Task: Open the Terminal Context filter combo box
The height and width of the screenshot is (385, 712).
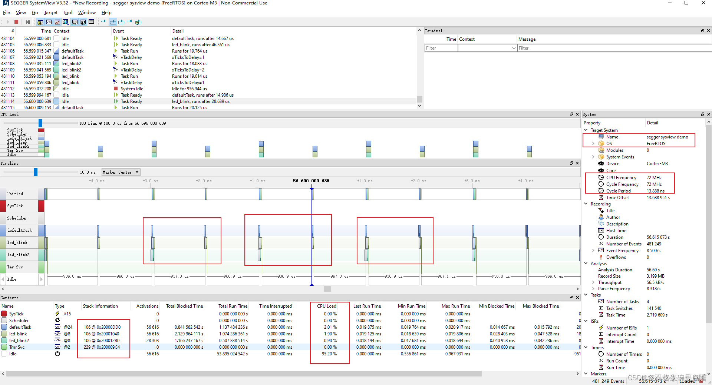Action: pos(487,48)
